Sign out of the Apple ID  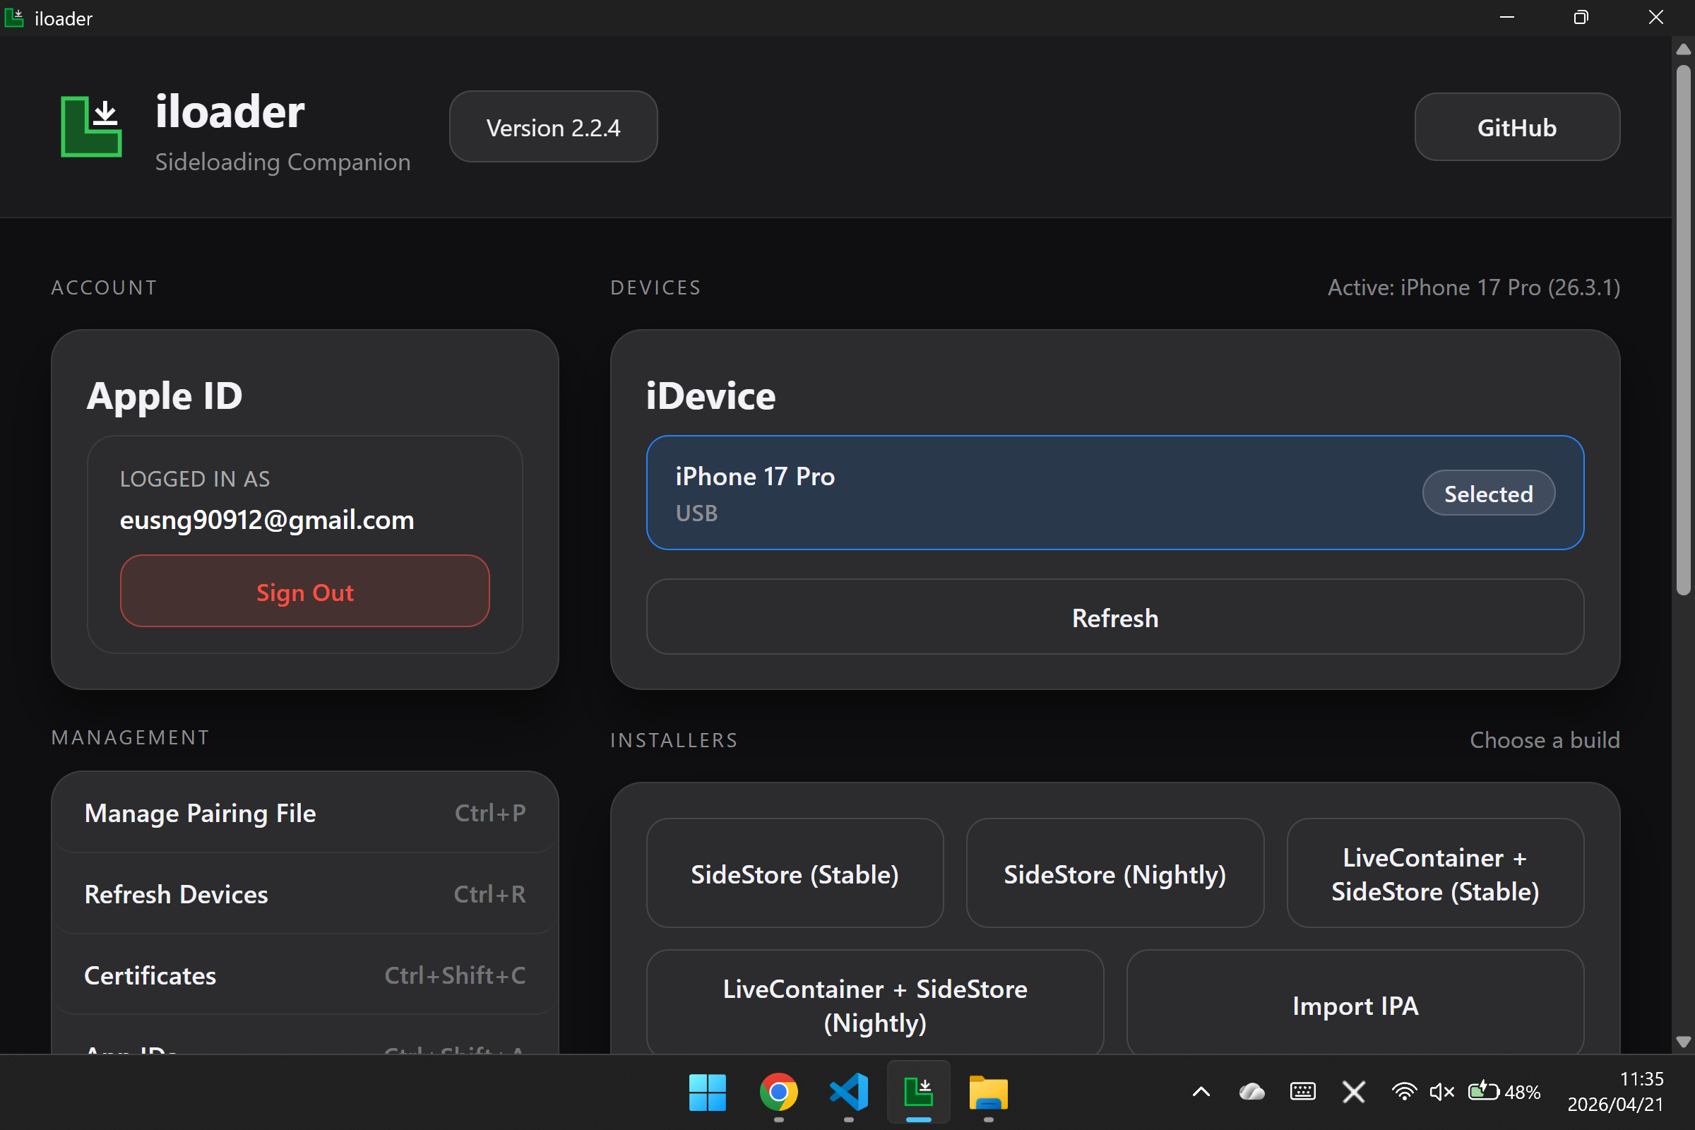305,591
